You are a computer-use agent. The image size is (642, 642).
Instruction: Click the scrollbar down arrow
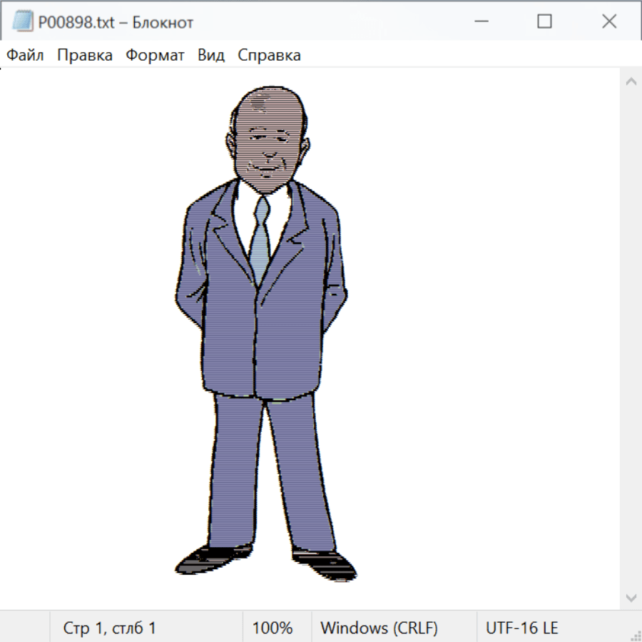pos(631,597)
